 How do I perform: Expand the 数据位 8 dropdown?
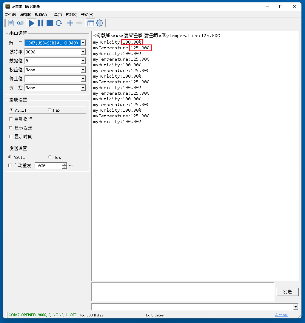[83, 61]
